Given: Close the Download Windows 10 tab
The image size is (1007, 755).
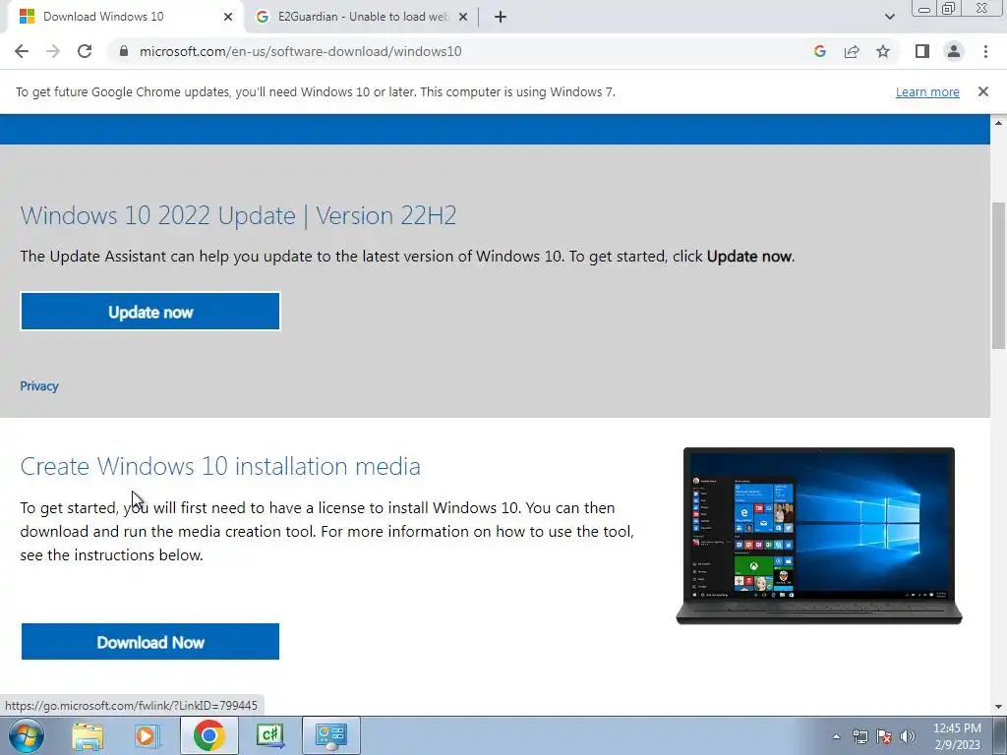Looking at the screenshot, I should pos(228,17).
